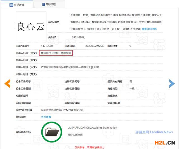Open the 商标流程 tab
Screen dimensions: 179x149
[x=49, y=4]
